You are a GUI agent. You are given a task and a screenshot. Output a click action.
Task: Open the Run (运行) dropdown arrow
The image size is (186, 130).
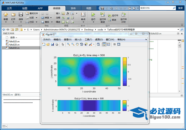pos(93,22)
